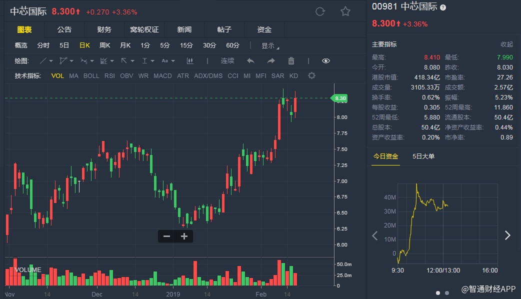This screenshot has width=521, height=299.
Task: Switch to 5日大单 tab
Action: 423,156
